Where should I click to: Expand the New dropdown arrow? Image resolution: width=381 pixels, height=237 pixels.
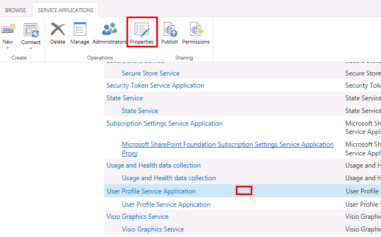(8, 48)
